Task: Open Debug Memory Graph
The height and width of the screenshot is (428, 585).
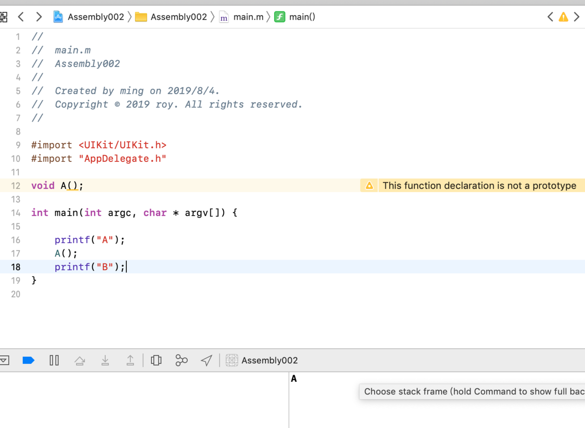Action: tap(182, 361)
